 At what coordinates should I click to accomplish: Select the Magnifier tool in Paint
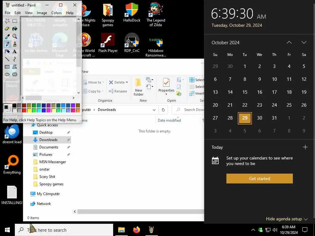(x=15, y=36)
